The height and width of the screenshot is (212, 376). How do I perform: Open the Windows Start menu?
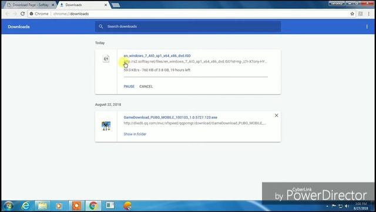point(9,206)
